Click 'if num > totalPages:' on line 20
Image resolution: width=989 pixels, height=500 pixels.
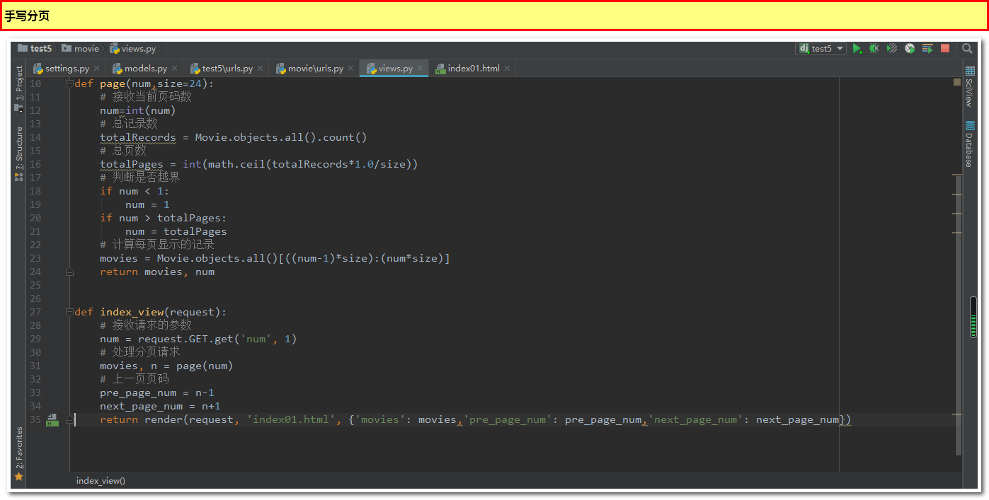point(164,218)
